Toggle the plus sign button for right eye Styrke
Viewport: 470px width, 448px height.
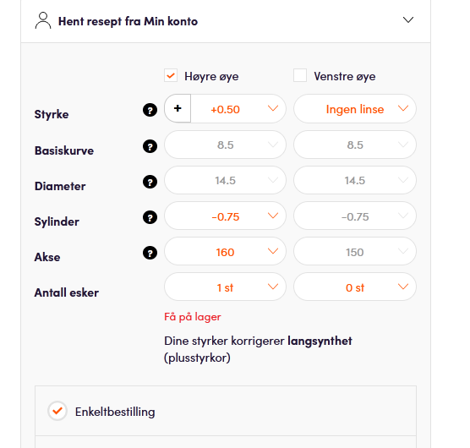point(178,108)
